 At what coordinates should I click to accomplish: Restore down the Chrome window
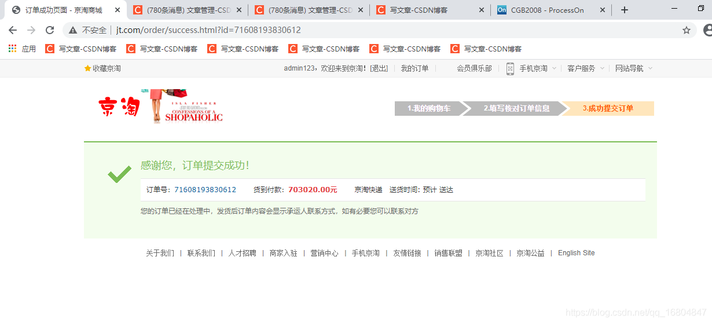pos(702,8)
